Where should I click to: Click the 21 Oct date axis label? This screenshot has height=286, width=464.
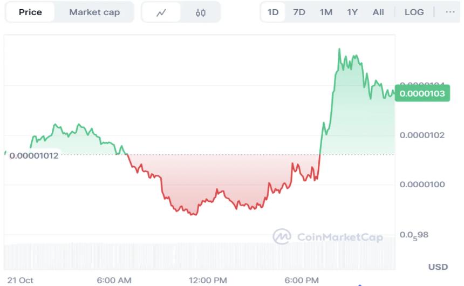pyautogui.click(x=21, y=280)
